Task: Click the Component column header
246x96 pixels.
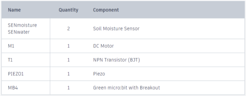Action: pos(106,10)
